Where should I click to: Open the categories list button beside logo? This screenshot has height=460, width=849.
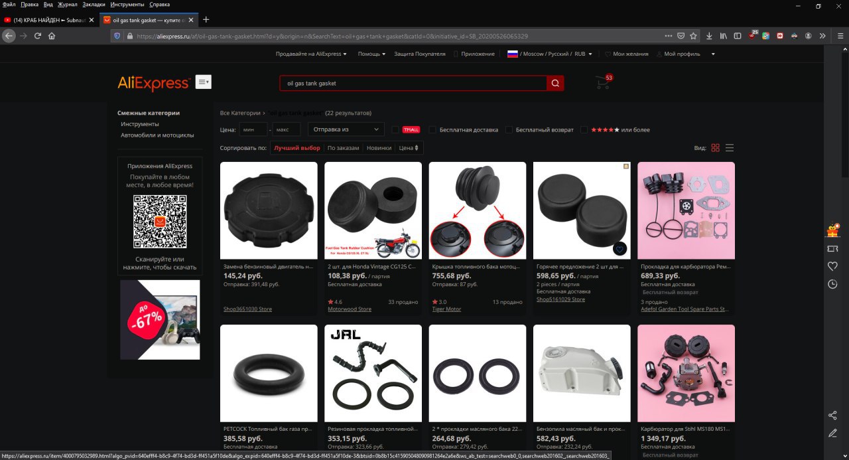pyautogui.click(x=203, y=82)
